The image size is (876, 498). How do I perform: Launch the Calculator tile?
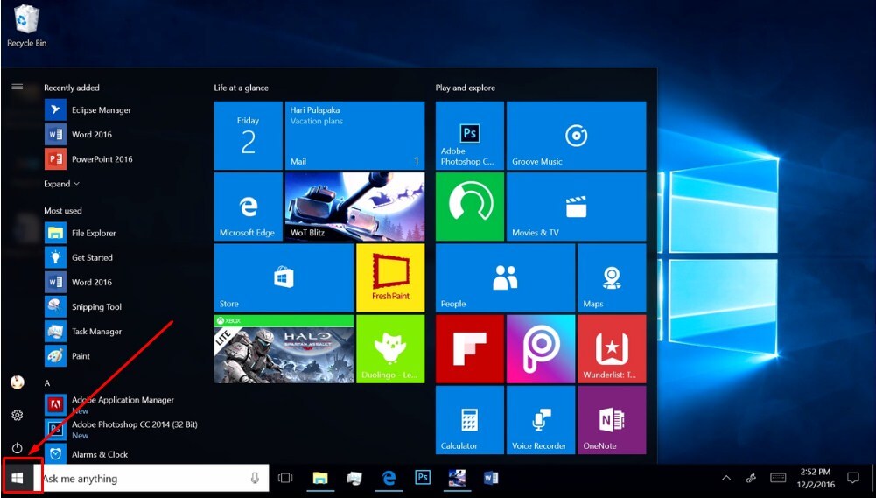[470, 420]
